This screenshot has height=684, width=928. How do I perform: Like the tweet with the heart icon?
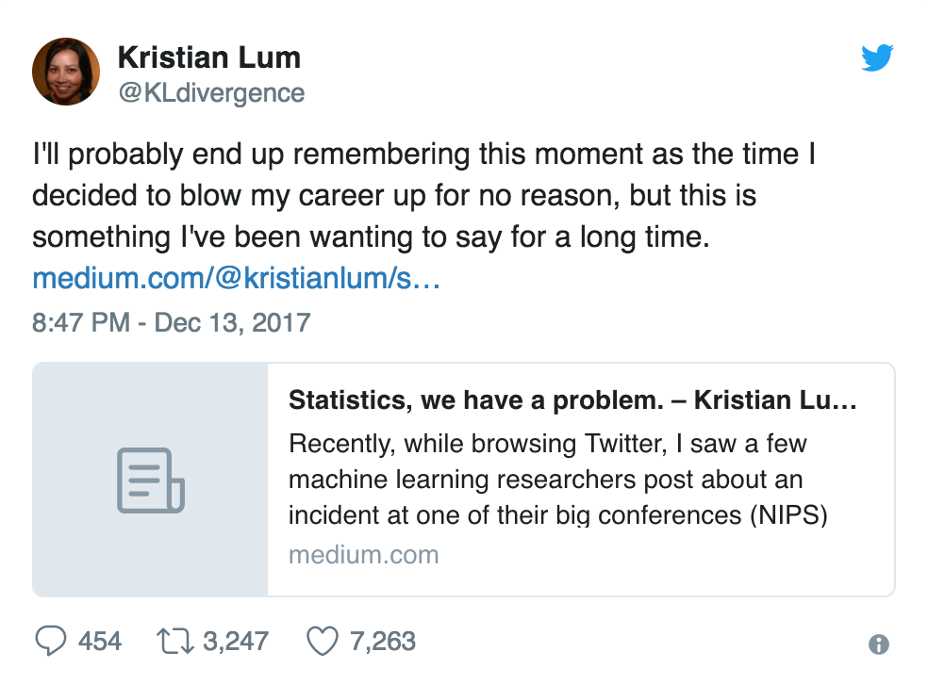pos(323,642)
